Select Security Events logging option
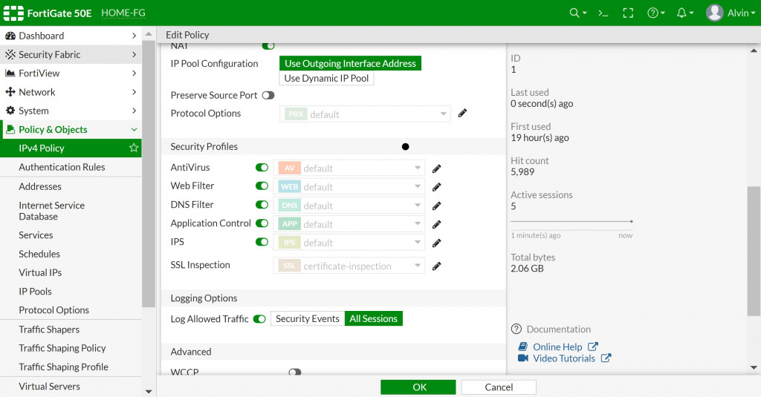The width and height of the screenshot is (761, 397). (x=308, y=318)
